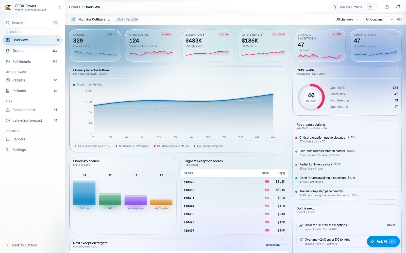This screenshot has width=406, height=253.
Task: Click the Settings sliders icon
Action: pyautogui.click(x=8, y=150)
